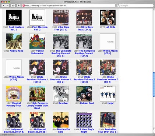Open the Rubber Soul cover thumbnail

pos(84,93)
